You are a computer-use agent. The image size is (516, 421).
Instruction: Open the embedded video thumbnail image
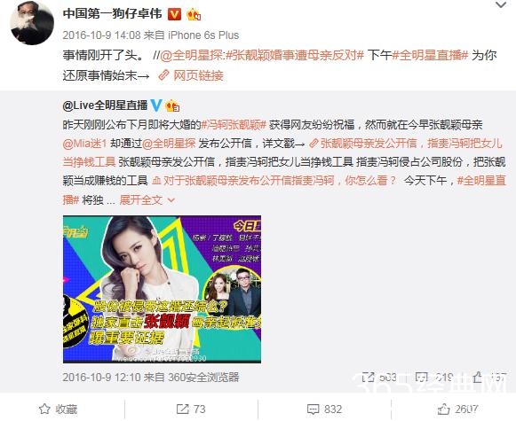click(x=162, y=289)
